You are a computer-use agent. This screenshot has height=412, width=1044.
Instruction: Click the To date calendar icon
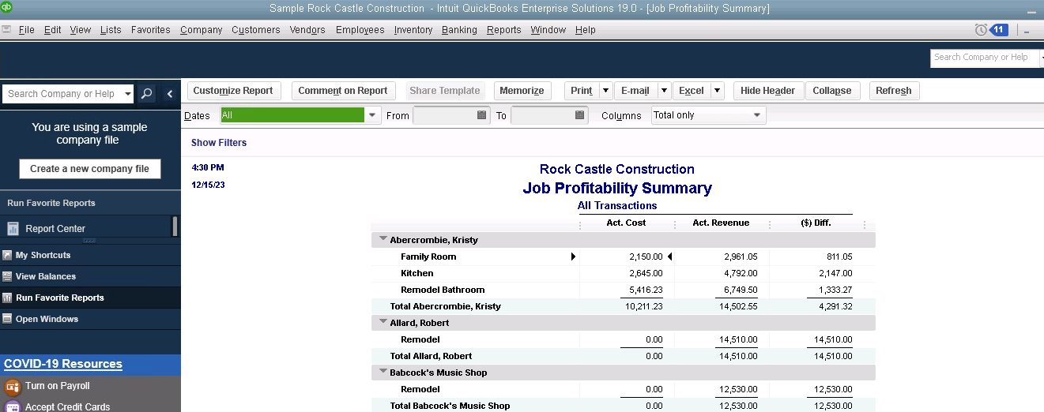pyautogui.click(x=580, y=115)
